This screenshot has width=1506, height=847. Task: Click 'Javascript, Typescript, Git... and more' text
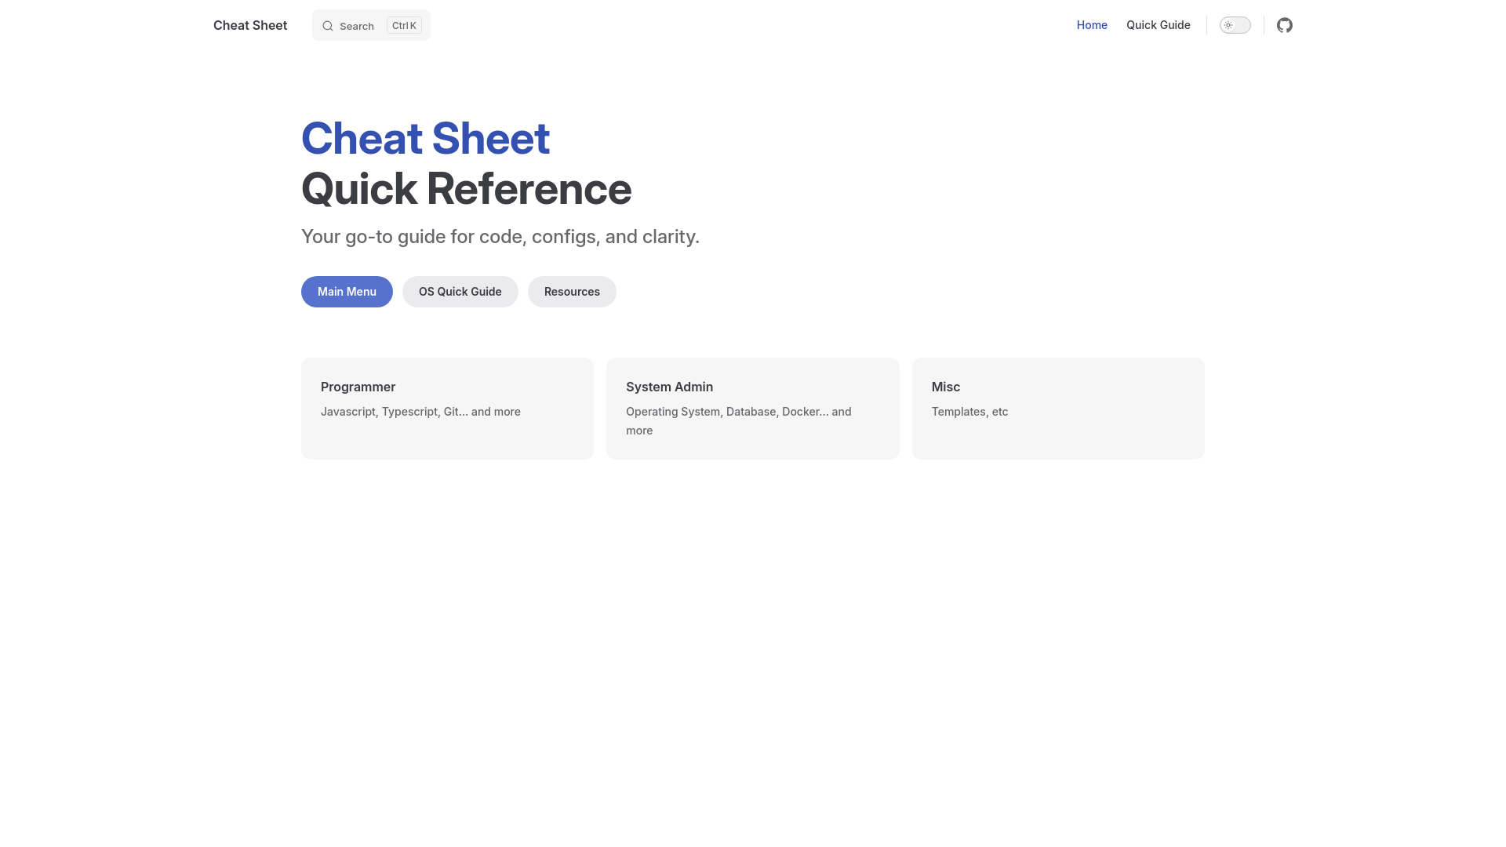point(420,412)
